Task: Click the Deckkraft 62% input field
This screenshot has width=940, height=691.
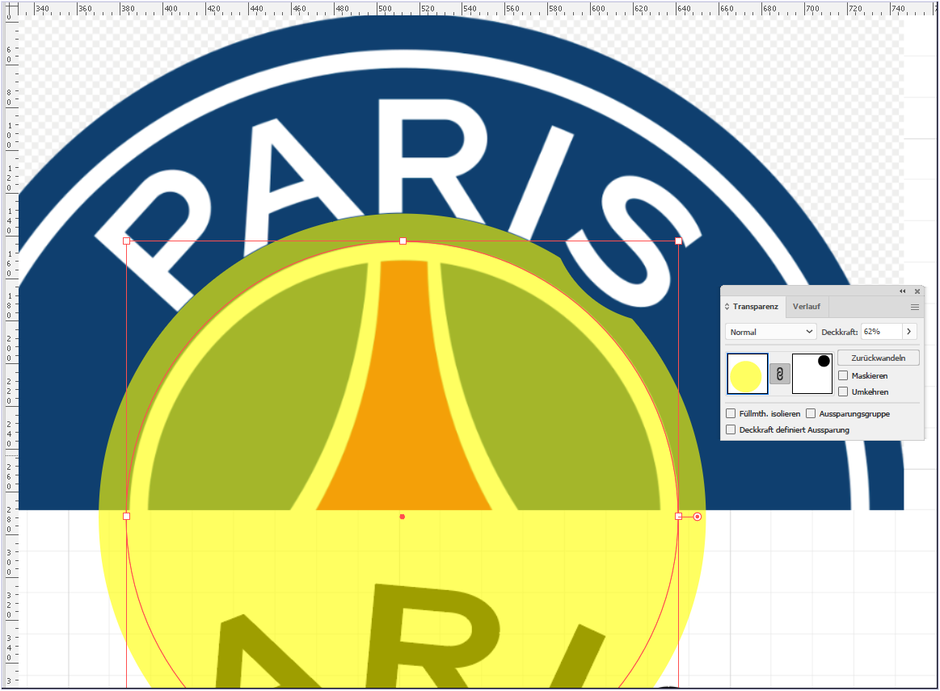Action: point(881,332)
